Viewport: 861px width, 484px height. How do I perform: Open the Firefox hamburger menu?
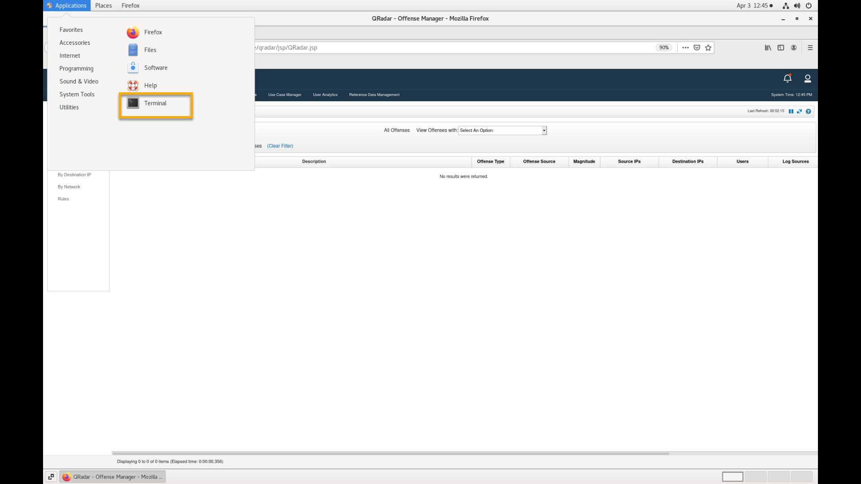click(x=810, y=48)
